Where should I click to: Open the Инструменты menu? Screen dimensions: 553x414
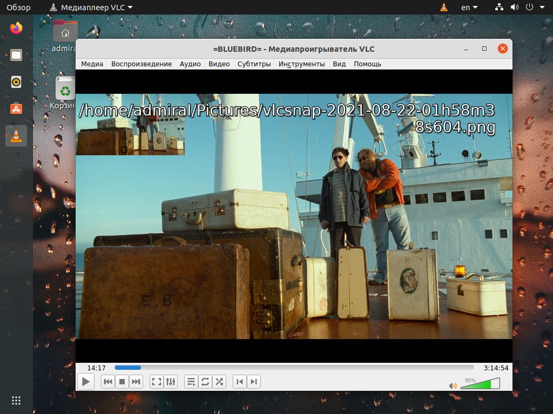(x=301, y=64)
